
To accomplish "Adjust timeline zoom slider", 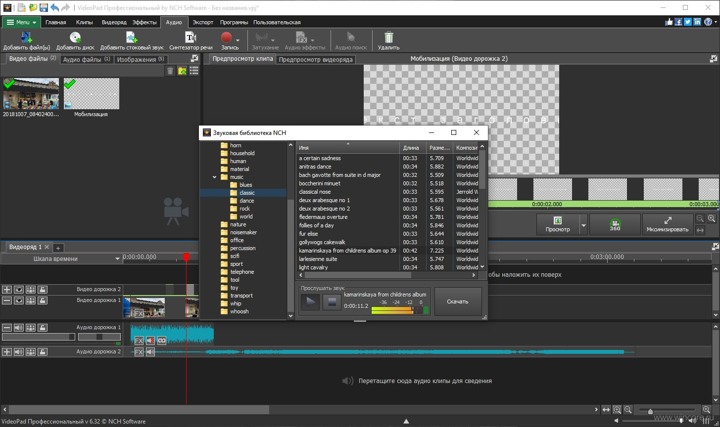I will click(650, 411).
